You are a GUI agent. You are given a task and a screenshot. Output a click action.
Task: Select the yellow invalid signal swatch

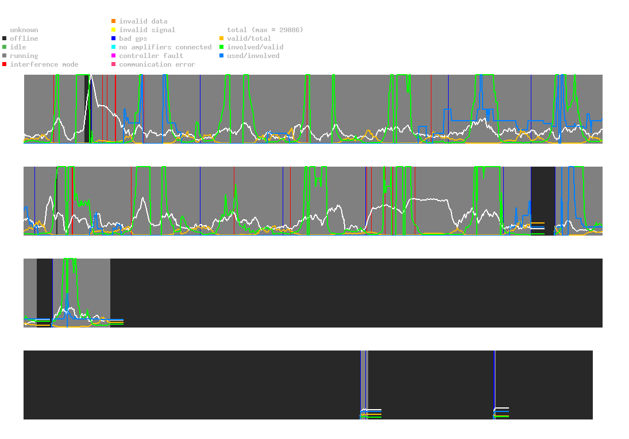(x=114, y=30)
